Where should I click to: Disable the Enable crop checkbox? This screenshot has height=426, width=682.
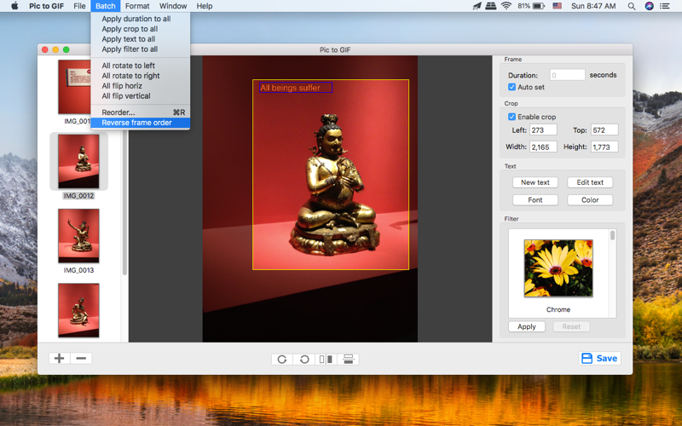coord(512,117)
